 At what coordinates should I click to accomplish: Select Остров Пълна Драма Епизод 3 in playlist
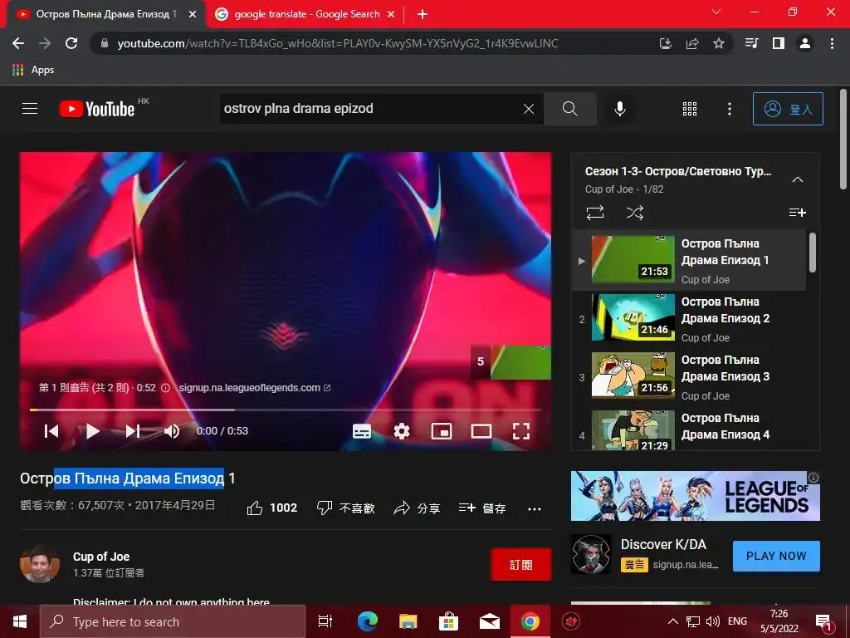point(690,376)
